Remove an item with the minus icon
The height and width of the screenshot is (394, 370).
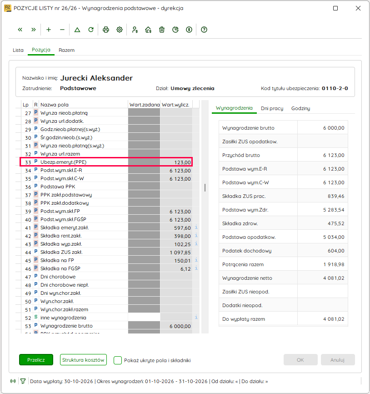tap(62, 30)
